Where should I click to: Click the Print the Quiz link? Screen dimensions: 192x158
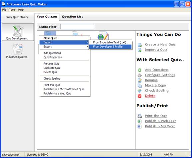[156, 116]
